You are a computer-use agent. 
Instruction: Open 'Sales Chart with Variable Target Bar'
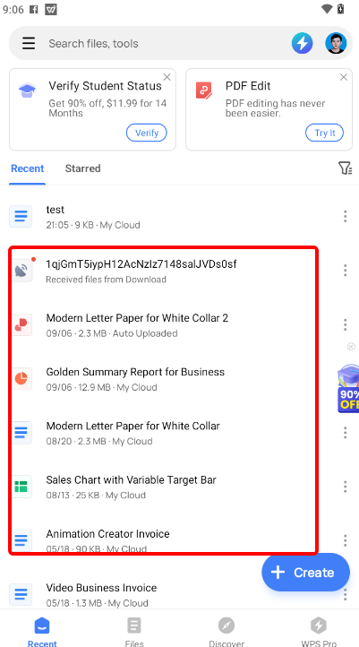click(131, 480)
